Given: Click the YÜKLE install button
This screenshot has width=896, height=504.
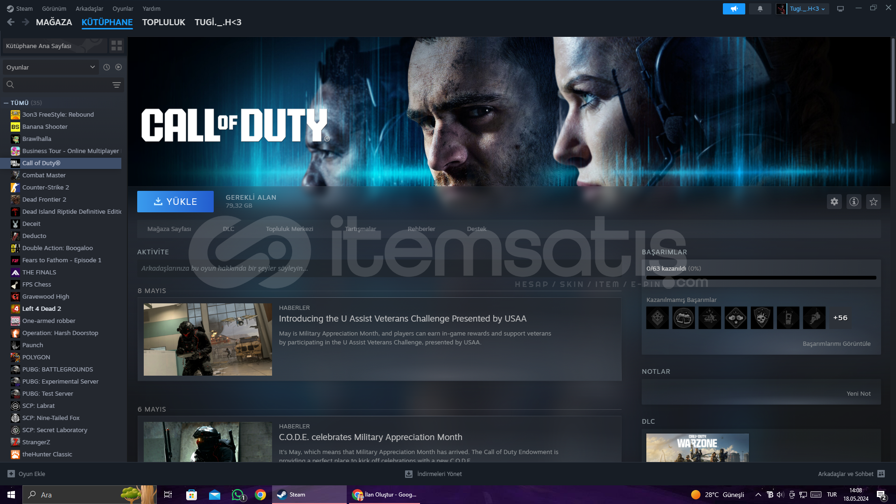Looking at the screenshot, I should click(175, 202).
